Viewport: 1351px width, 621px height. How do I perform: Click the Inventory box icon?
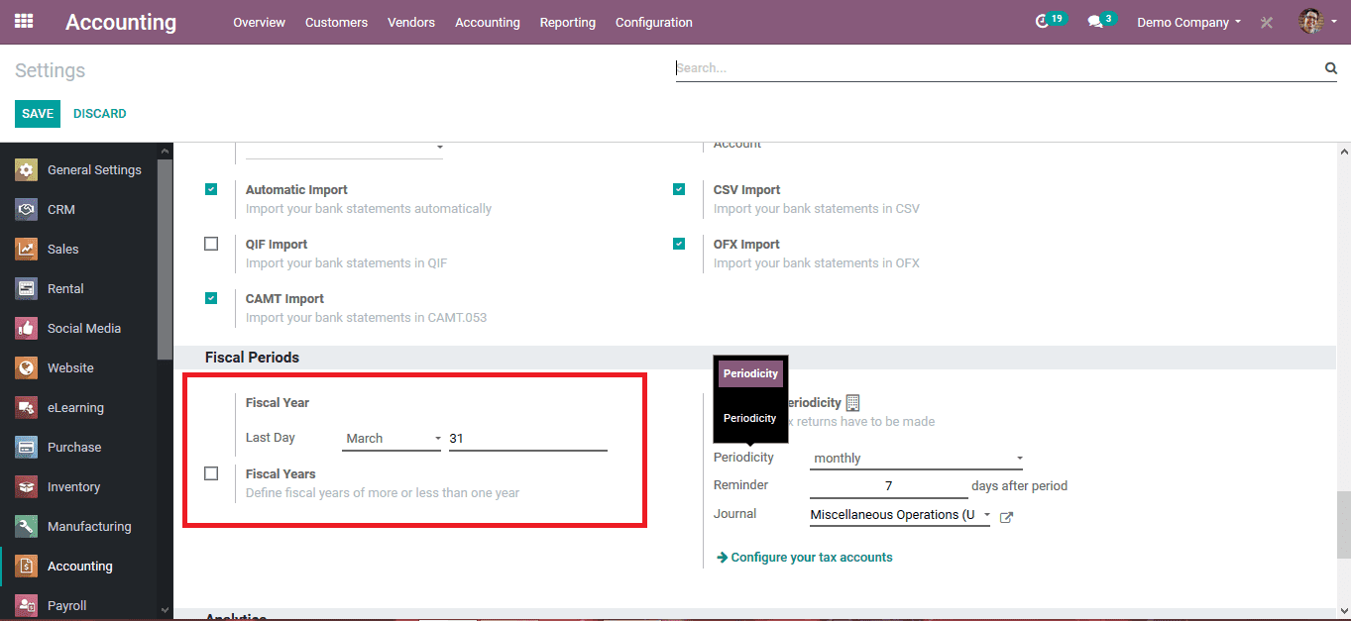click(26, 486)
